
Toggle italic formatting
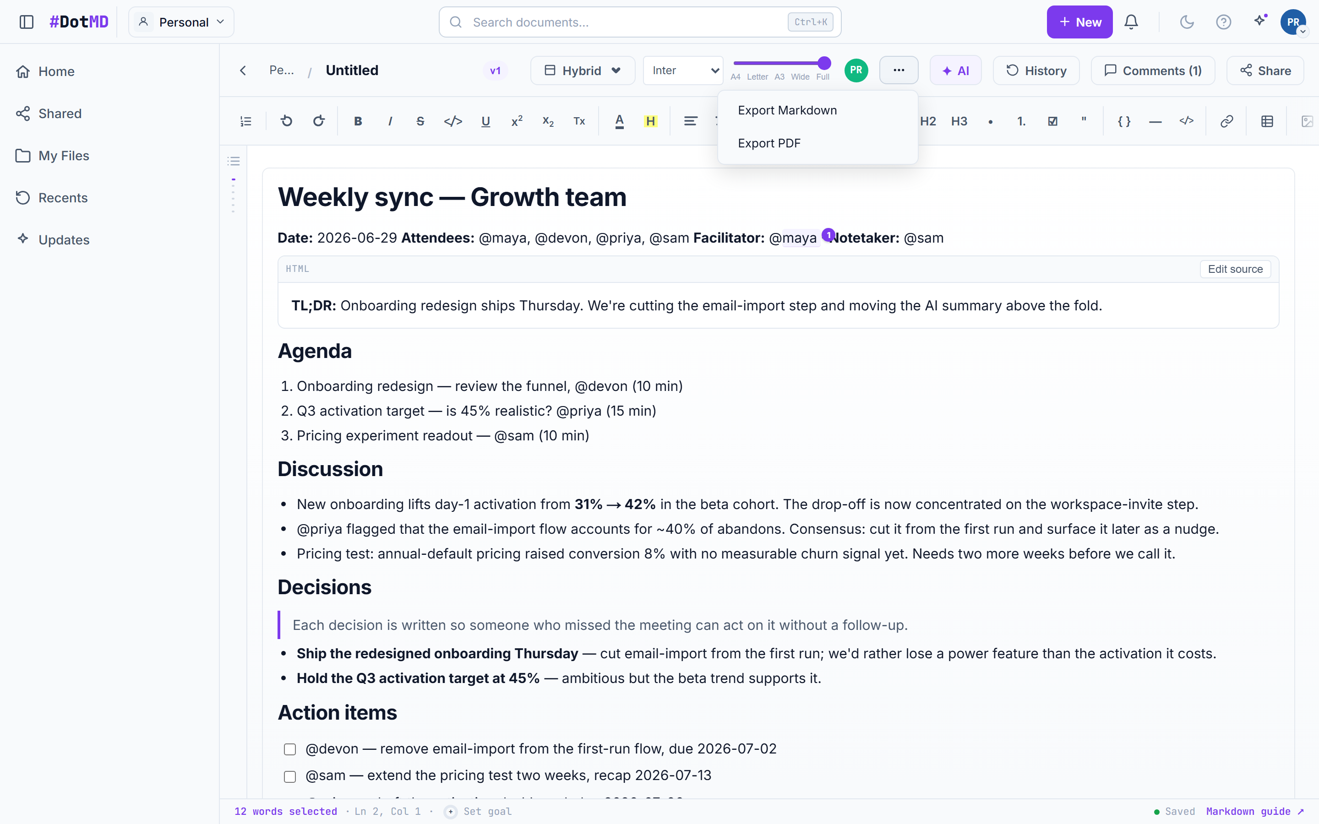(x=390, y=121)
